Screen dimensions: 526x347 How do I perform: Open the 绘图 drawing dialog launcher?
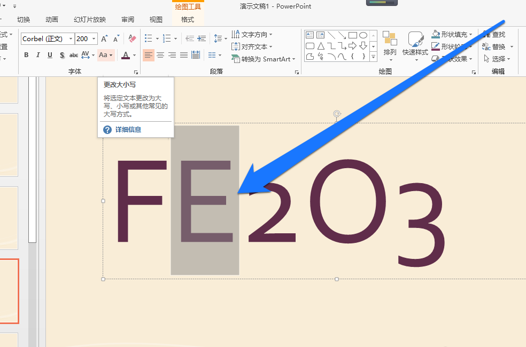click(474, 72)
